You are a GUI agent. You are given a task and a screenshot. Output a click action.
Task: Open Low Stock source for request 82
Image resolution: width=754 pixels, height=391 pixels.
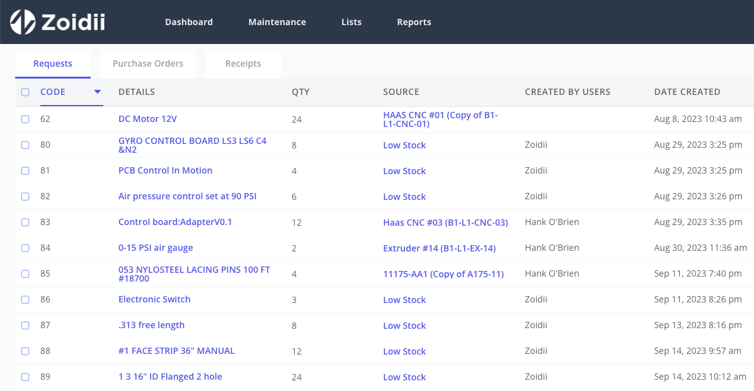click(x=404, y=197)
